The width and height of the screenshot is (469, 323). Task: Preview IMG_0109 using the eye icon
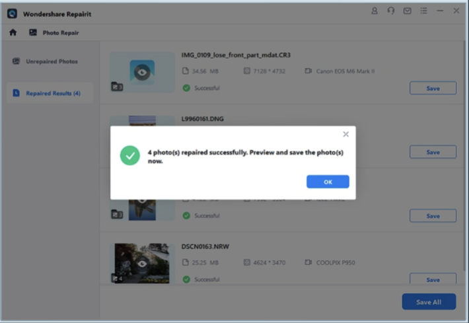point(142,72)
